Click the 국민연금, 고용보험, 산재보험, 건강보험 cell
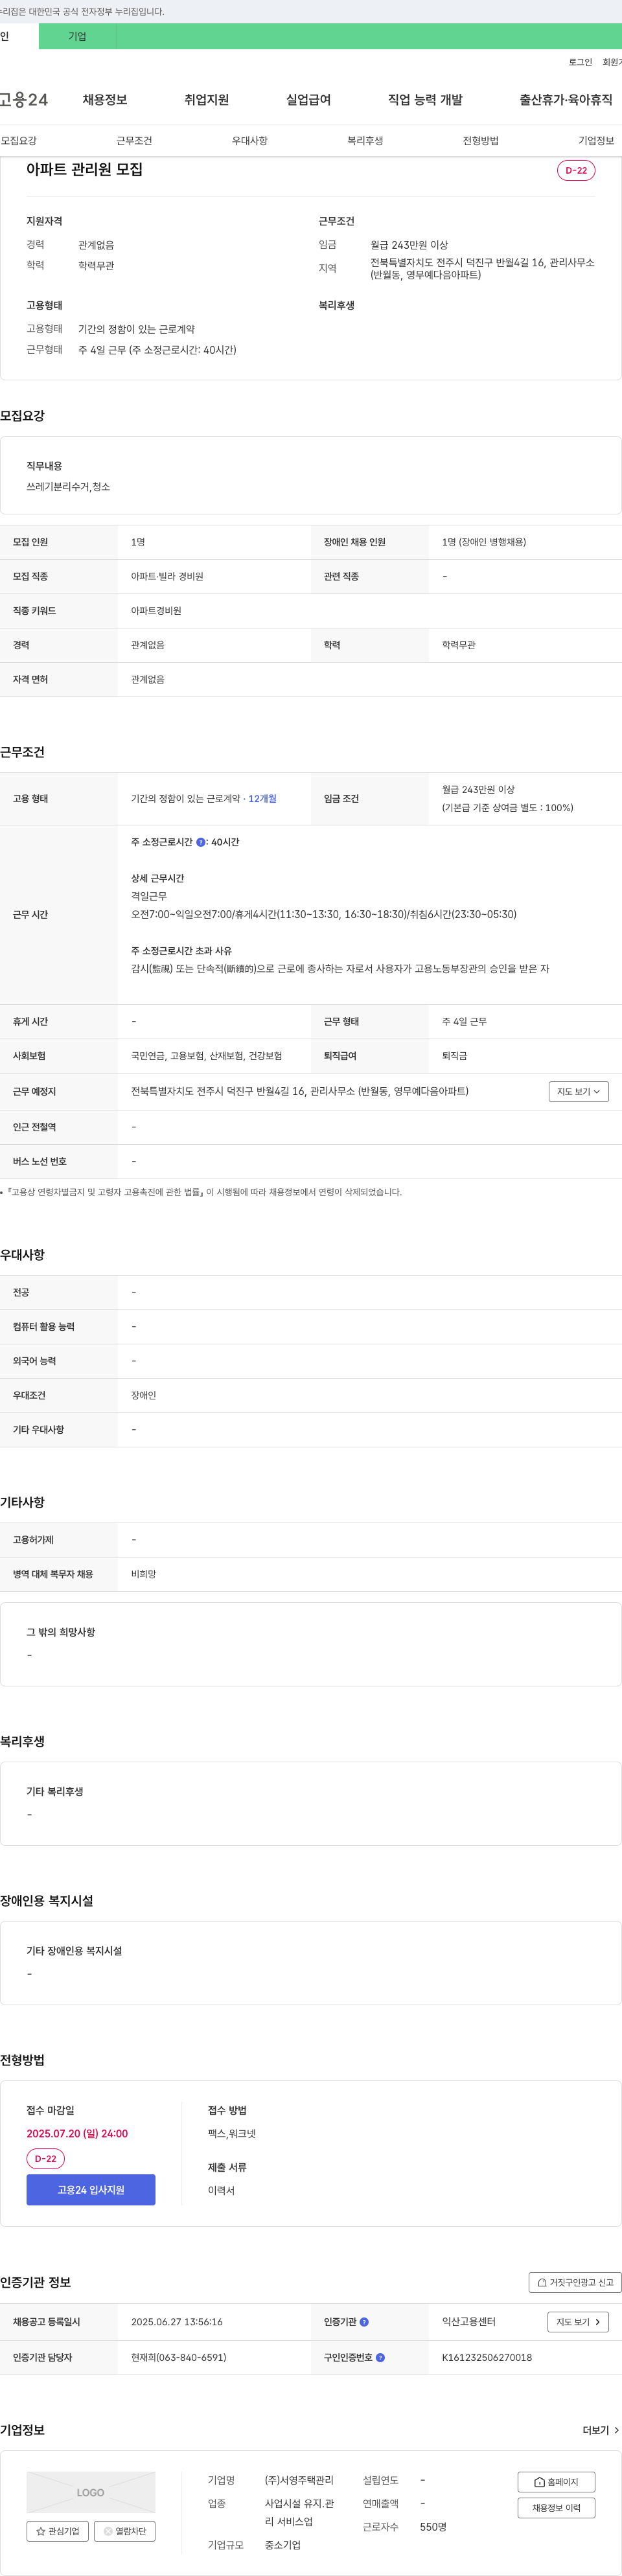Viewport: 622px width, 2576px height. [x=207, y=1056]
